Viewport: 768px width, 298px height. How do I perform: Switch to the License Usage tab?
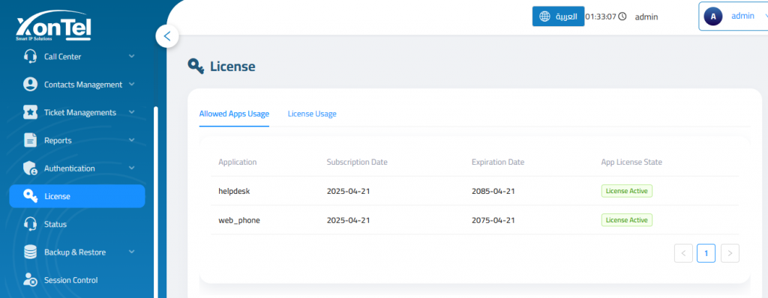pyautogui.click(x=312, y=114)
